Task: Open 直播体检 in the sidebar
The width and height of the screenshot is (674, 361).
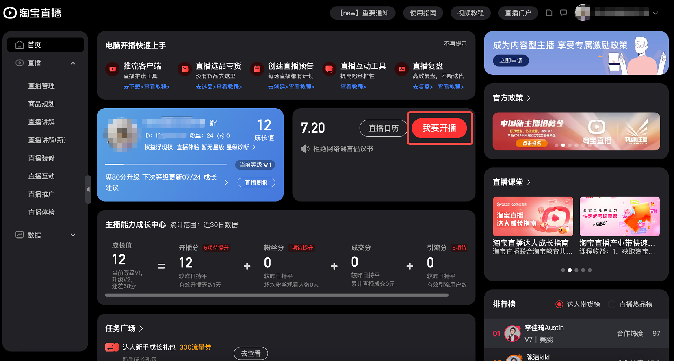Action: tap(41, 213)
